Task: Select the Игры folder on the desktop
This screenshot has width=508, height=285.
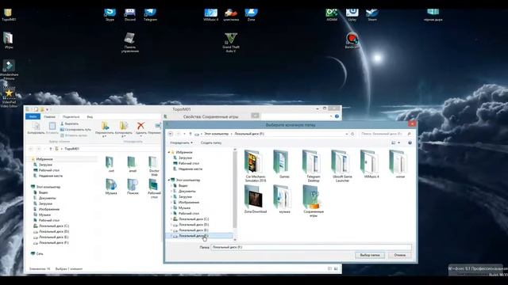Action: click(x=9, y=40)
